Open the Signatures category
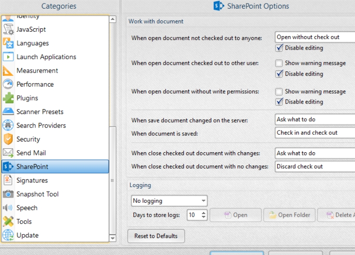355x255 pixels. 55,180
